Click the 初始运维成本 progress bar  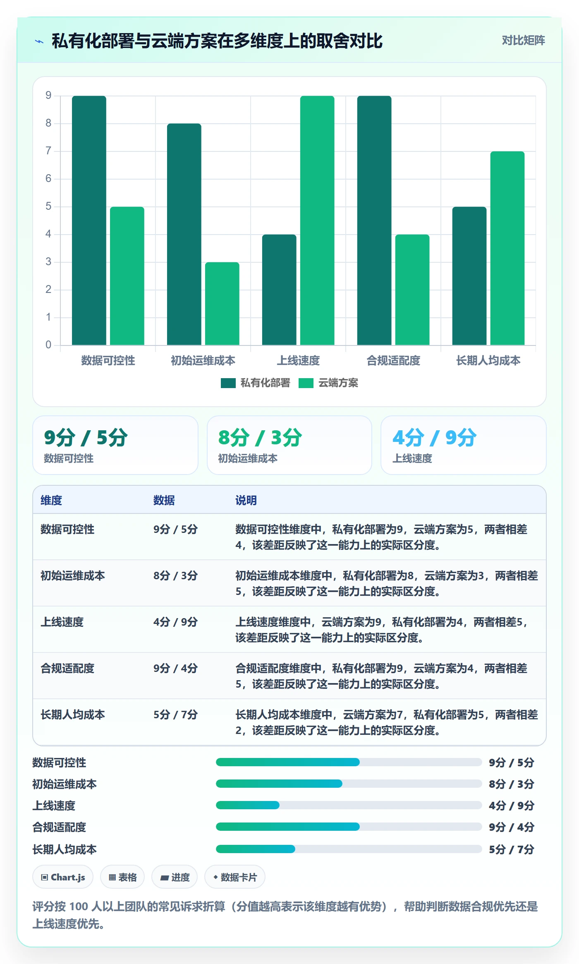coord(349,784)
